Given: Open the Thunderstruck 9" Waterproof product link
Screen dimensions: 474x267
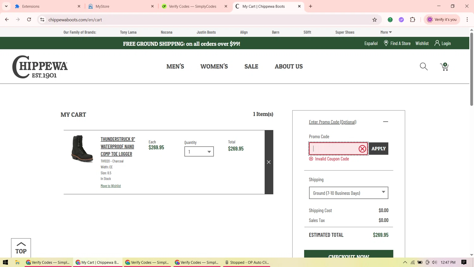Looking at the screenshot, I should [x=118, y=146].
